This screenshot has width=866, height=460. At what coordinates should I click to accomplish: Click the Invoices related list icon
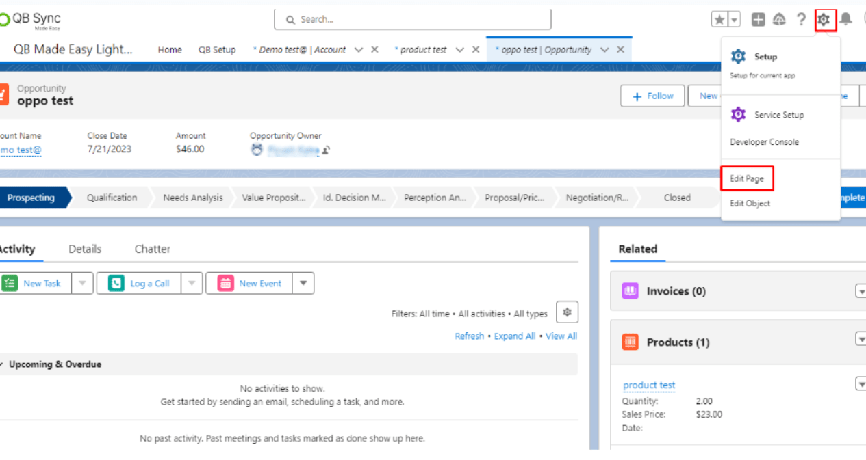pos(631,291)
